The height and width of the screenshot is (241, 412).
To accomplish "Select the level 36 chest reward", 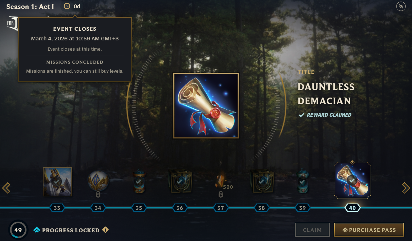I will [x=180, y=181].
